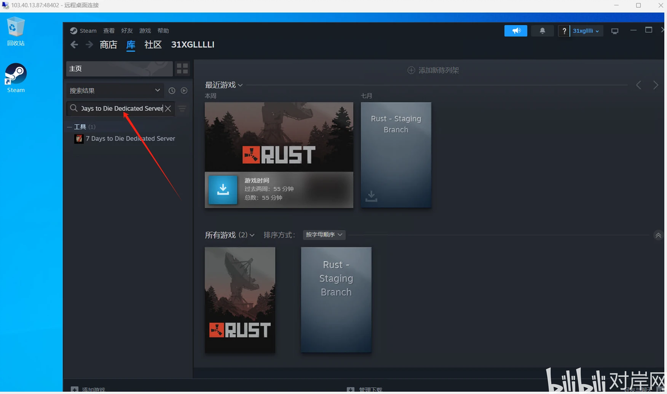
Task: Click download icon on Rust Staging Branch card
Action: point(372,196)
